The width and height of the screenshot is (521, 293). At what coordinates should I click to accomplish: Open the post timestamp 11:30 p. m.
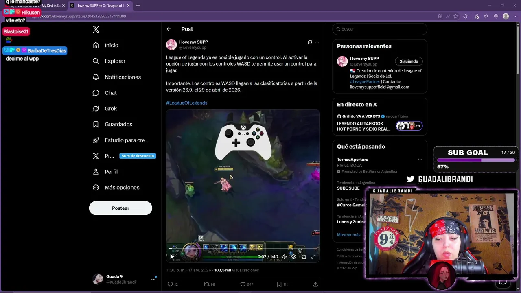pos(188,270)
